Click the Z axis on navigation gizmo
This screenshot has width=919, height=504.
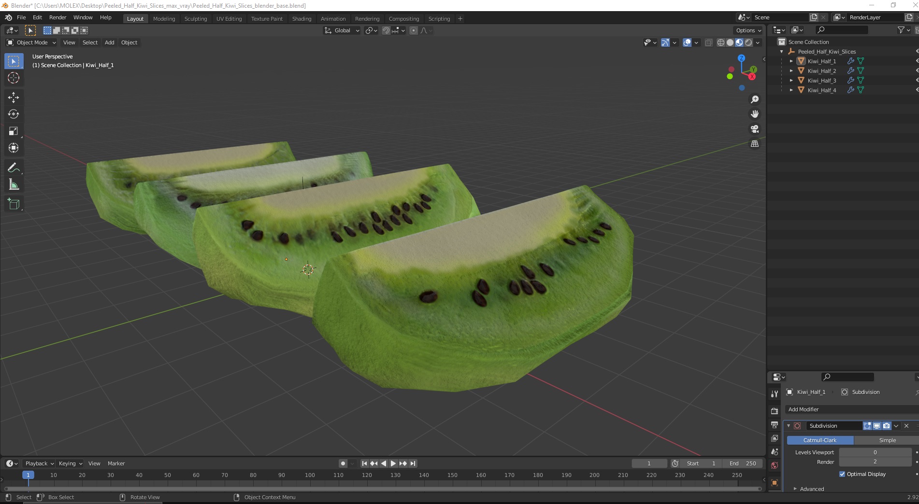[741, 58]
